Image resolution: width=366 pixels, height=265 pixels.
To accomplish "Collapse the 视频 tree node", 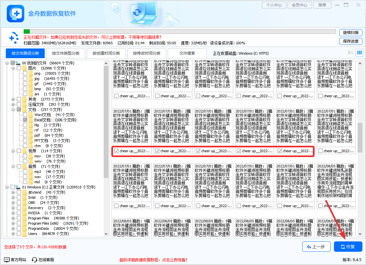I will (13, 151).
